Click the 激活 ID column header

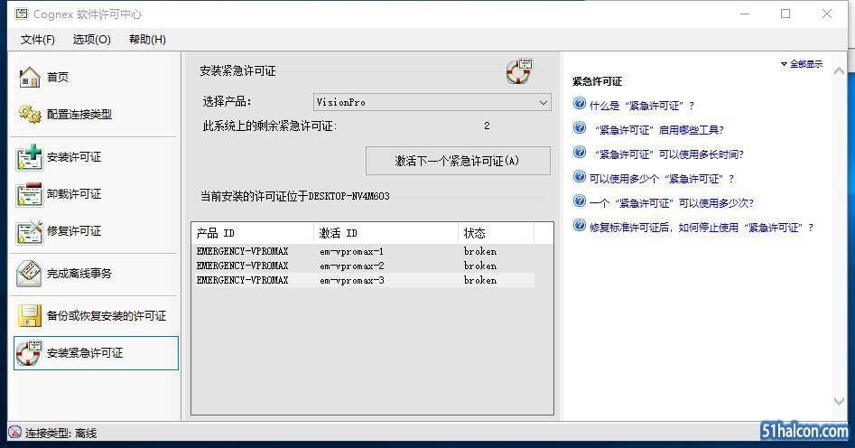coord(386,233)
